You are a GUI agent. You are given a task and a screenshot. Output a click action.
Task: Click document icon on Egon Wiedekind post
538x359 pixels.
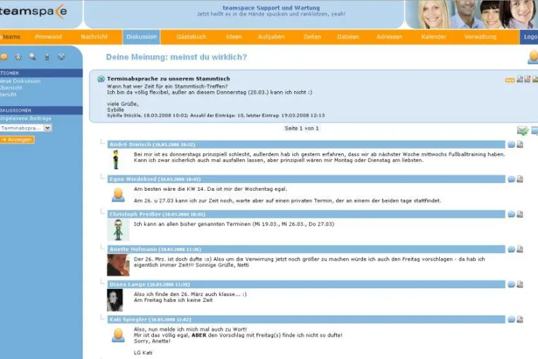[520, 179]
